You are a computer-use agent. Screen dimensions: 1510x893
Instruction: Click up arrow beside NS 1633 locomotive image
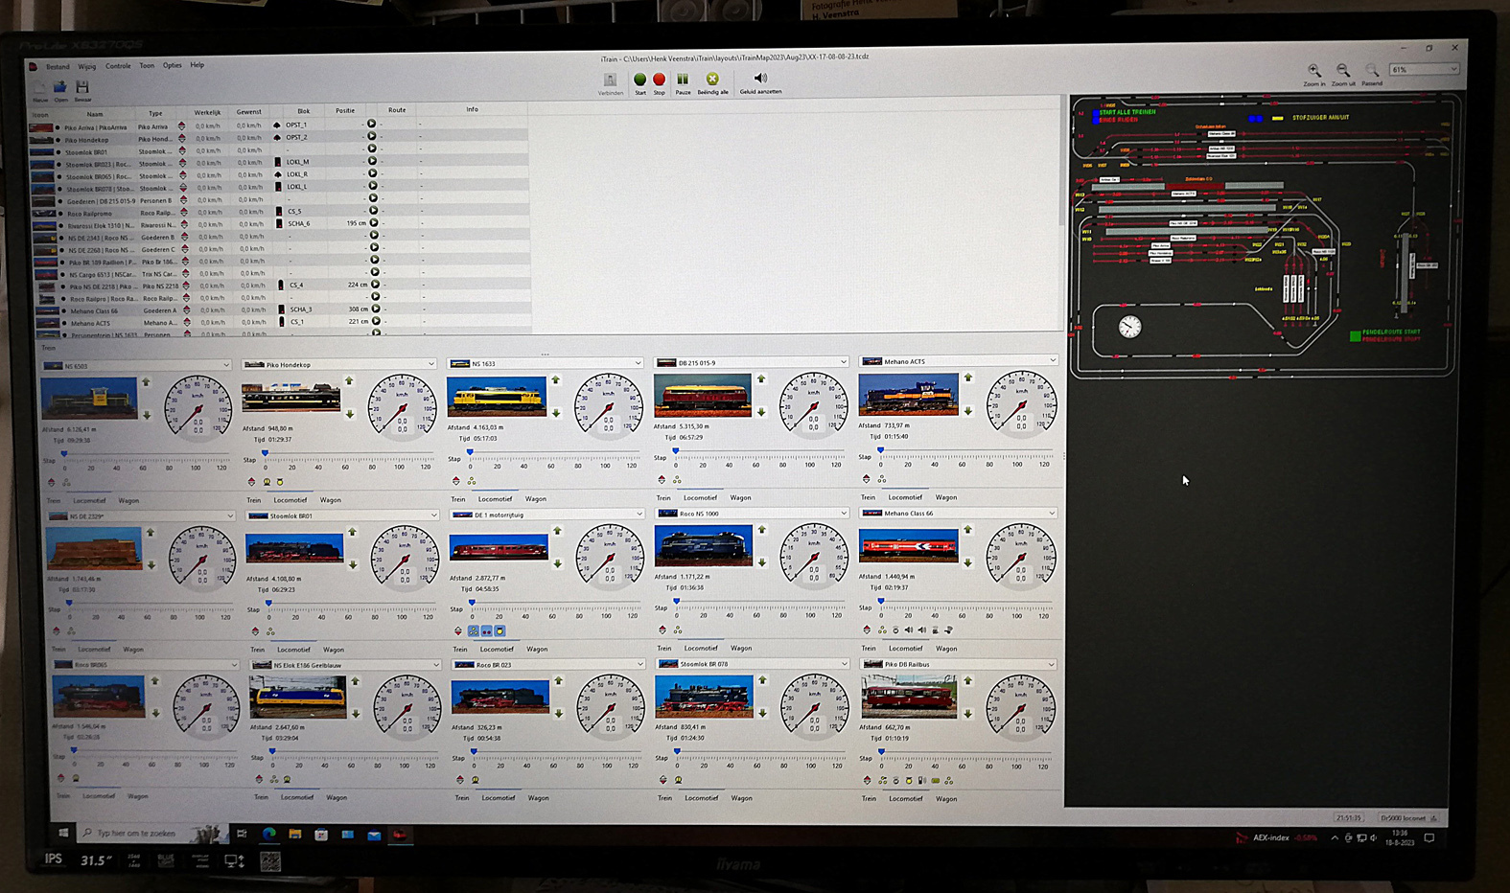(556, 380)
